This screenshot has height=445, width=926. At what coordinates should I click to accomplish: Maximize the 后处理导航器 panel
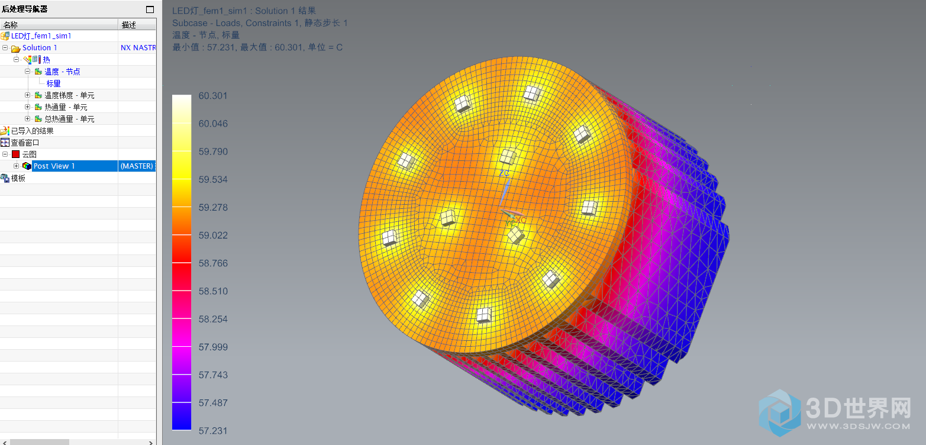click(x=150, y=9)
